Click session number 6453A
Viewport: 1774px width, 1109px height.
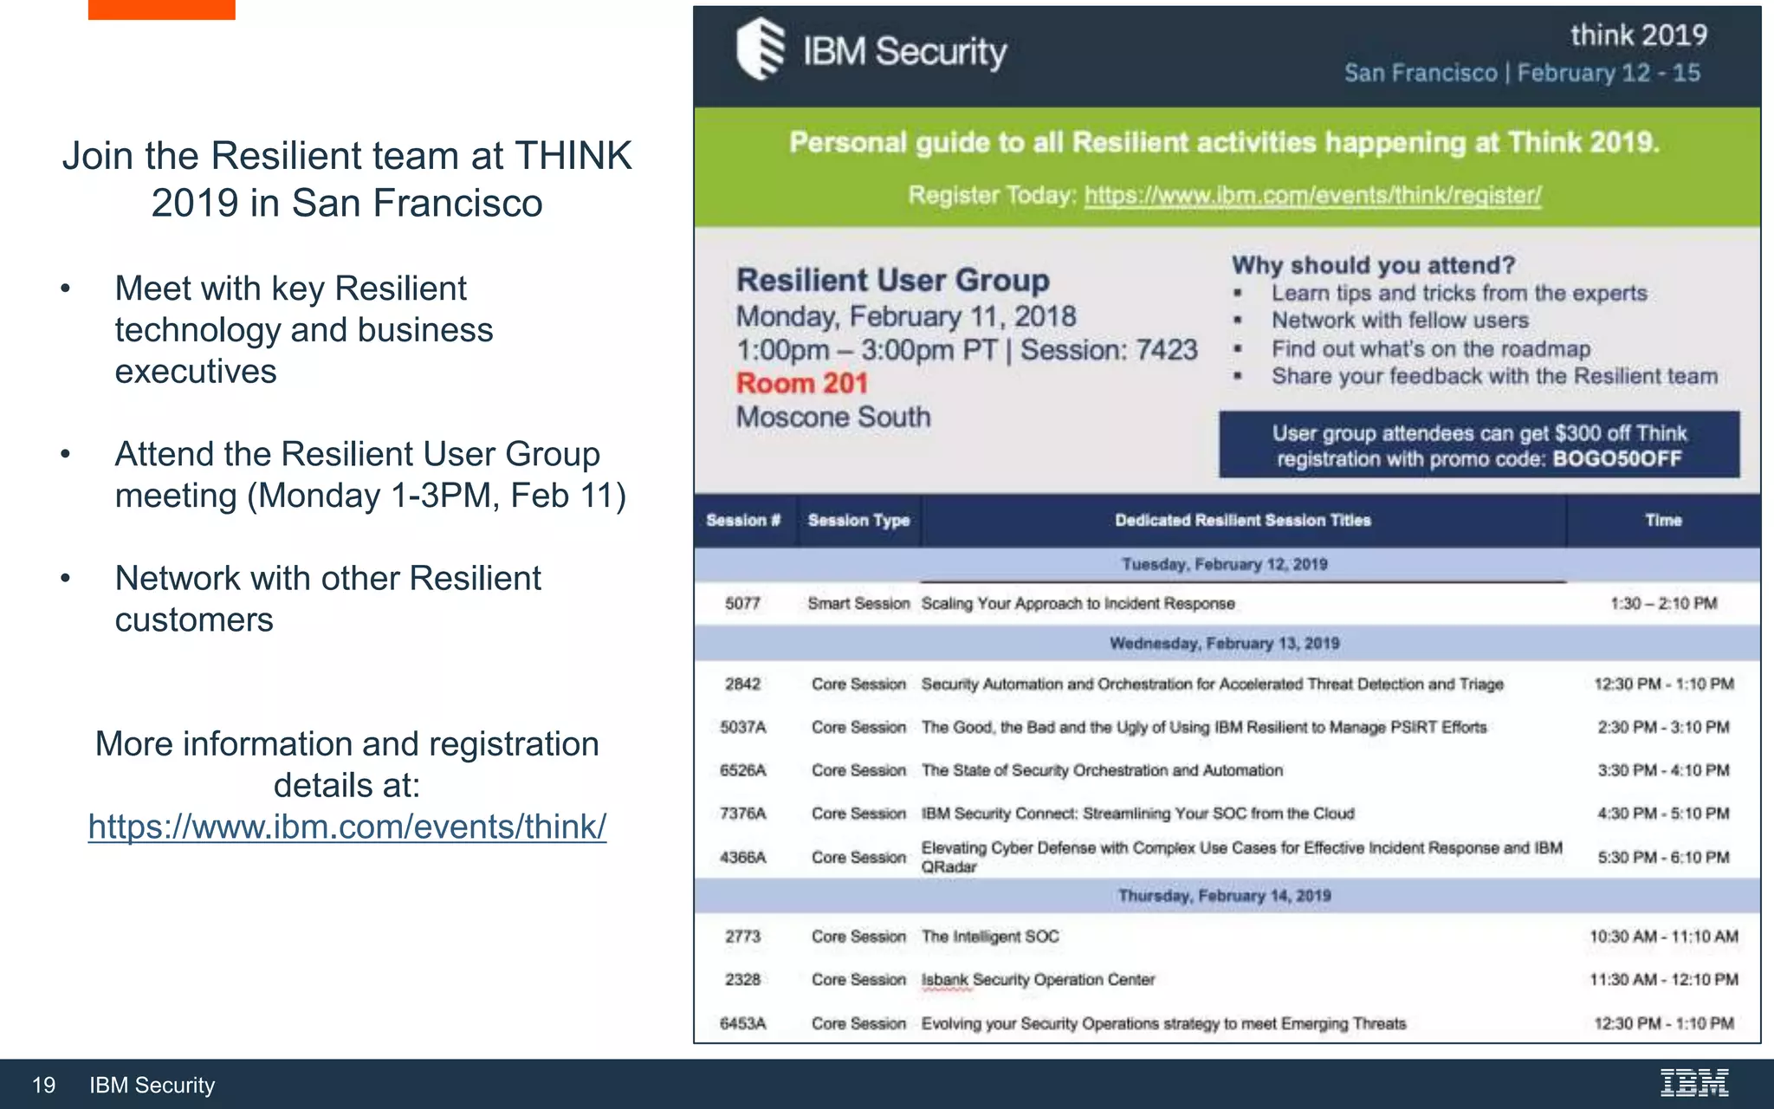tap(743, 1024)
